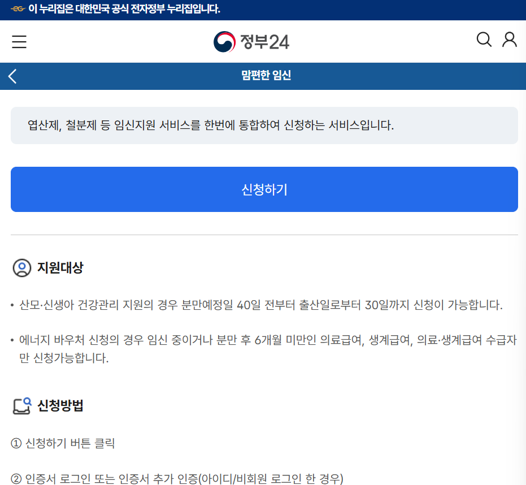Click the 지원대상 heading text
526x485 pixels.
pos(60,268)
